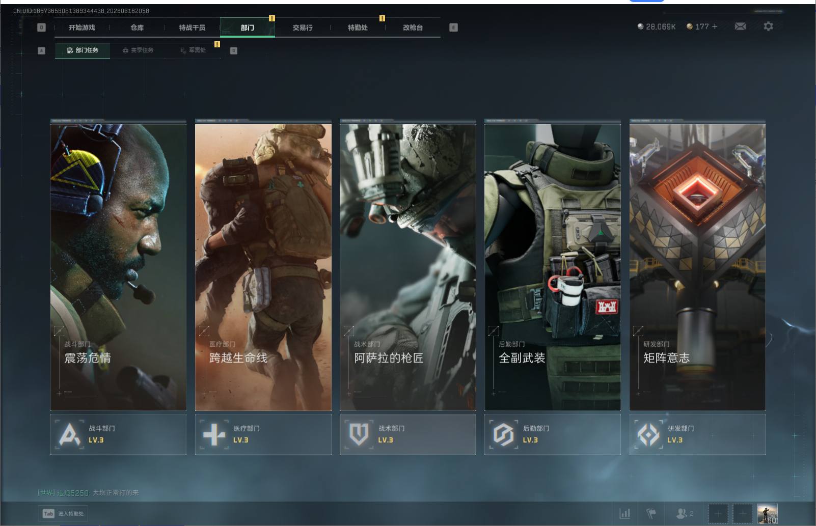Screen dimensions: 816x526
Task: Open the 后勤部门 LV.3 button
Action: point(552,434)
